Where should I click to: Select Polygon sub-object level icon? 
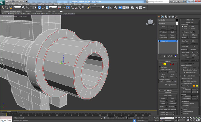[x=170, y=64]
